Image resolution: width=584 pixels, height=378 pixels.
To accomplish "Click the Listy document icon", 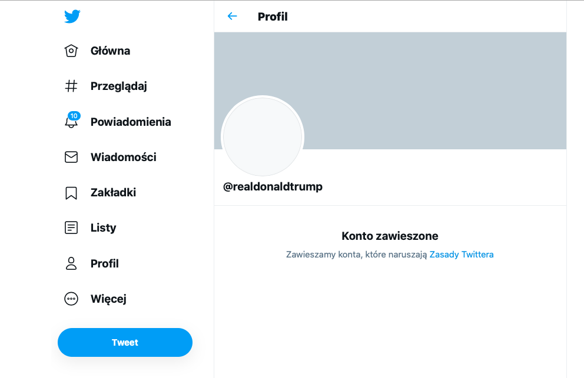I will [71, 228].
